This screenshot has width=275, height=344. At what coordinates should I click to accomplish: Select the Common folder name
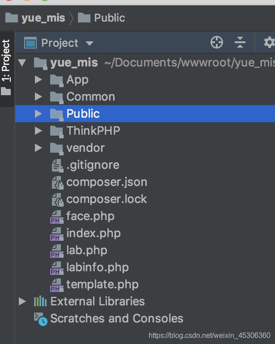(91, 97)
